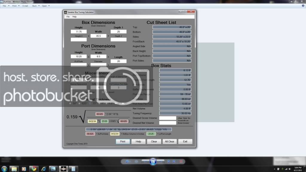
Task: Go to the previous photo
Action: tap(145, 162)
